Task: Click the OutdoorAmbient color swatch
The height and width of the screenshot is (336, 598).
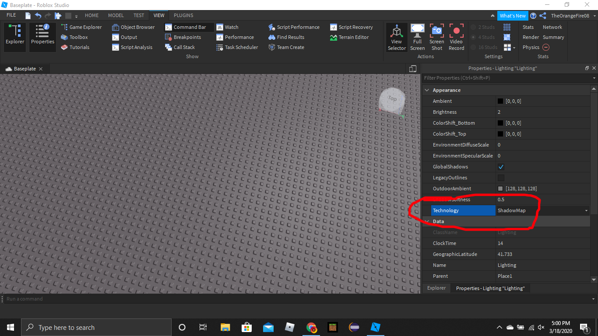Action: tap(500, 189)
